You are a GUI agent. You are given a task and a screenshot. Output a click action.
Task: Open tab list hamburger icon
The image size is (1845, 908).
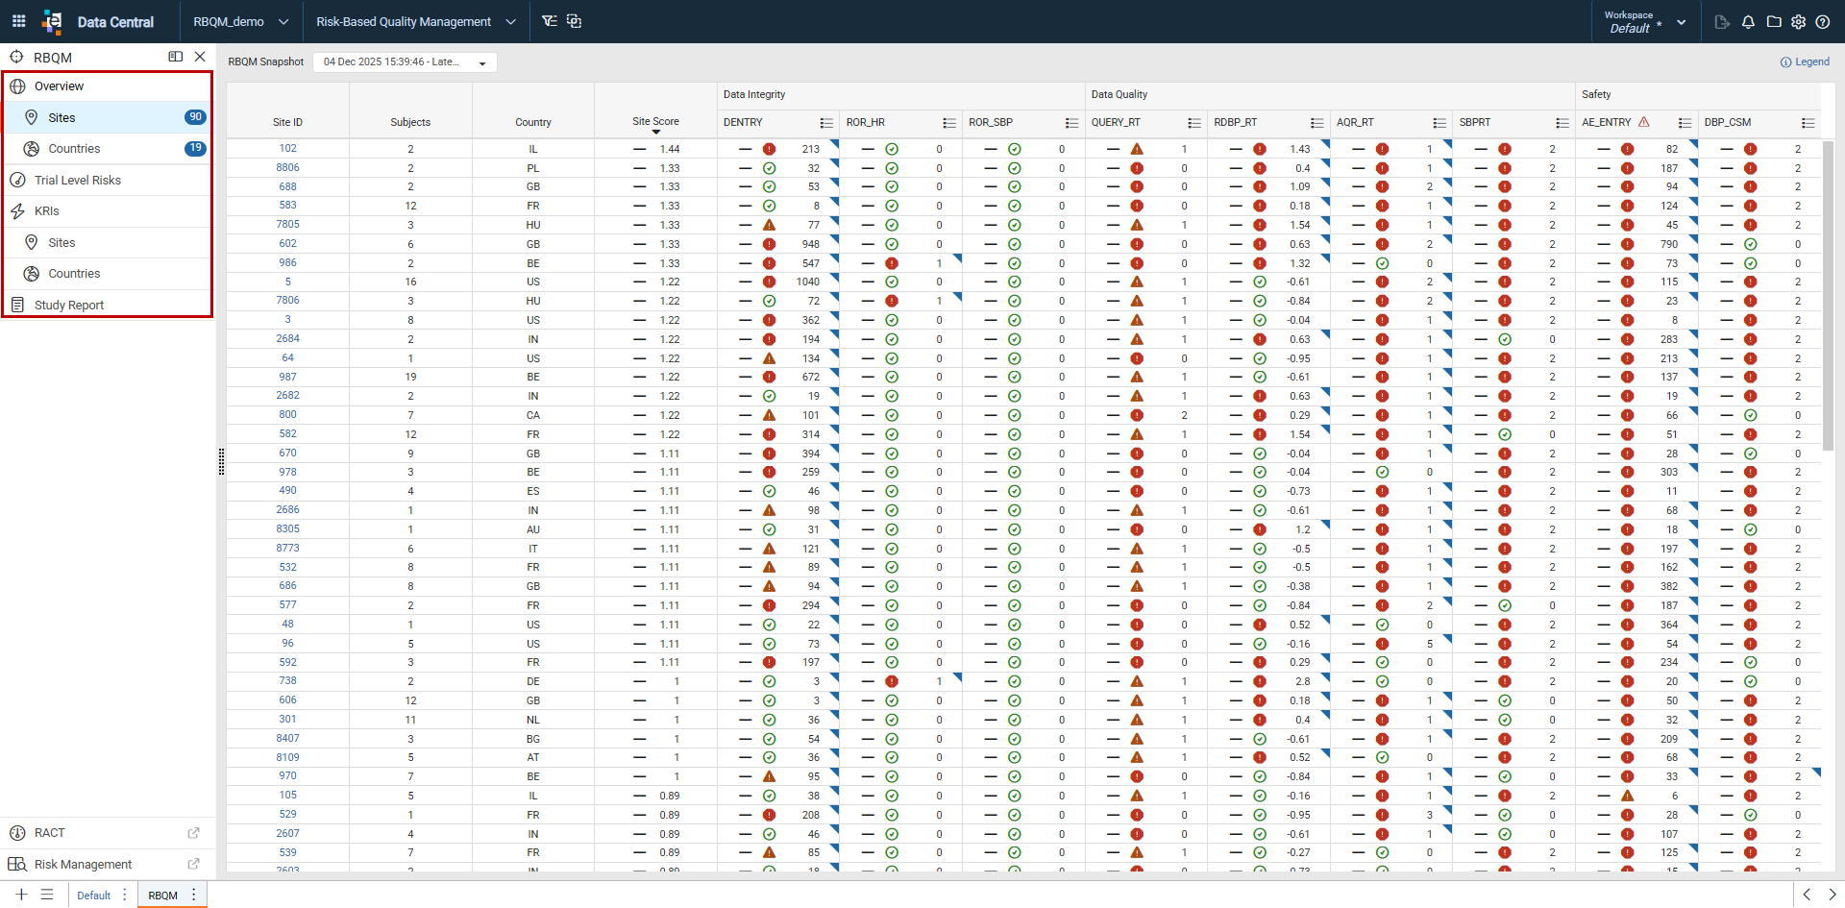click(x=47, y=895)
